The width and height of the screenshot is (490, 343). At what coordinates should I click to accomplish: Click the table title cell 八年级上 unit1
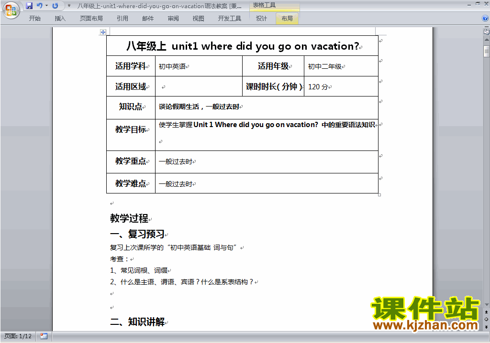[x=242, y=46]
